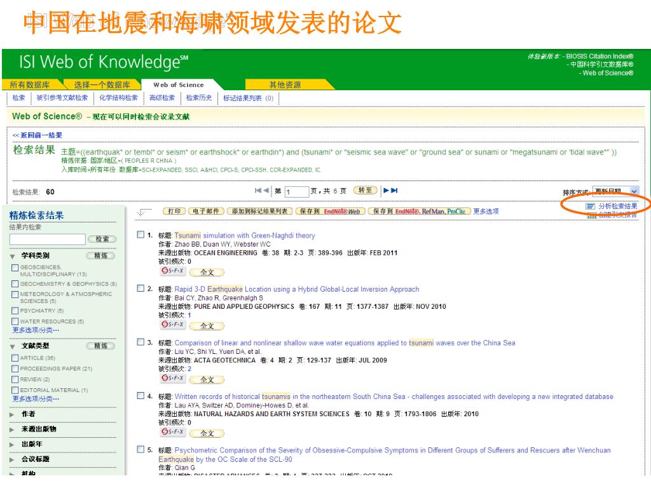The image size is (651, 488).
Task: Check GEOSCIENCES MULTIDISCIPLINARY filter
Action: (x=15, y=268)
